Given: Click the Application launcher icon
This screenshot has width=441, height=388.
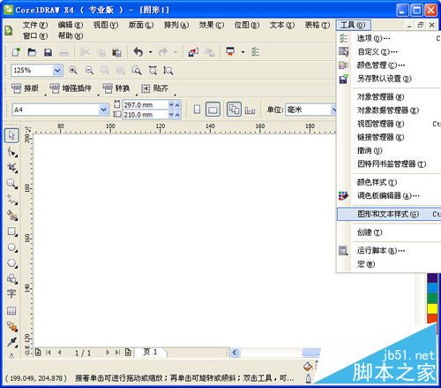Looking at the screenshot, I should point(230,51).
